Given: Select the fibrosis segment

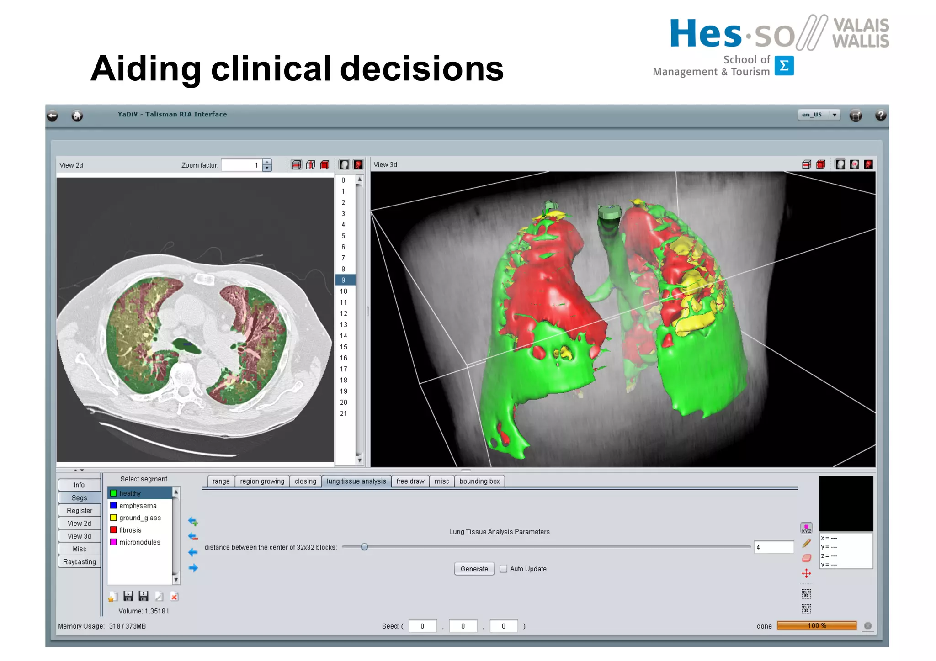Looking at the screenshot, I should [x=140, y=530].
